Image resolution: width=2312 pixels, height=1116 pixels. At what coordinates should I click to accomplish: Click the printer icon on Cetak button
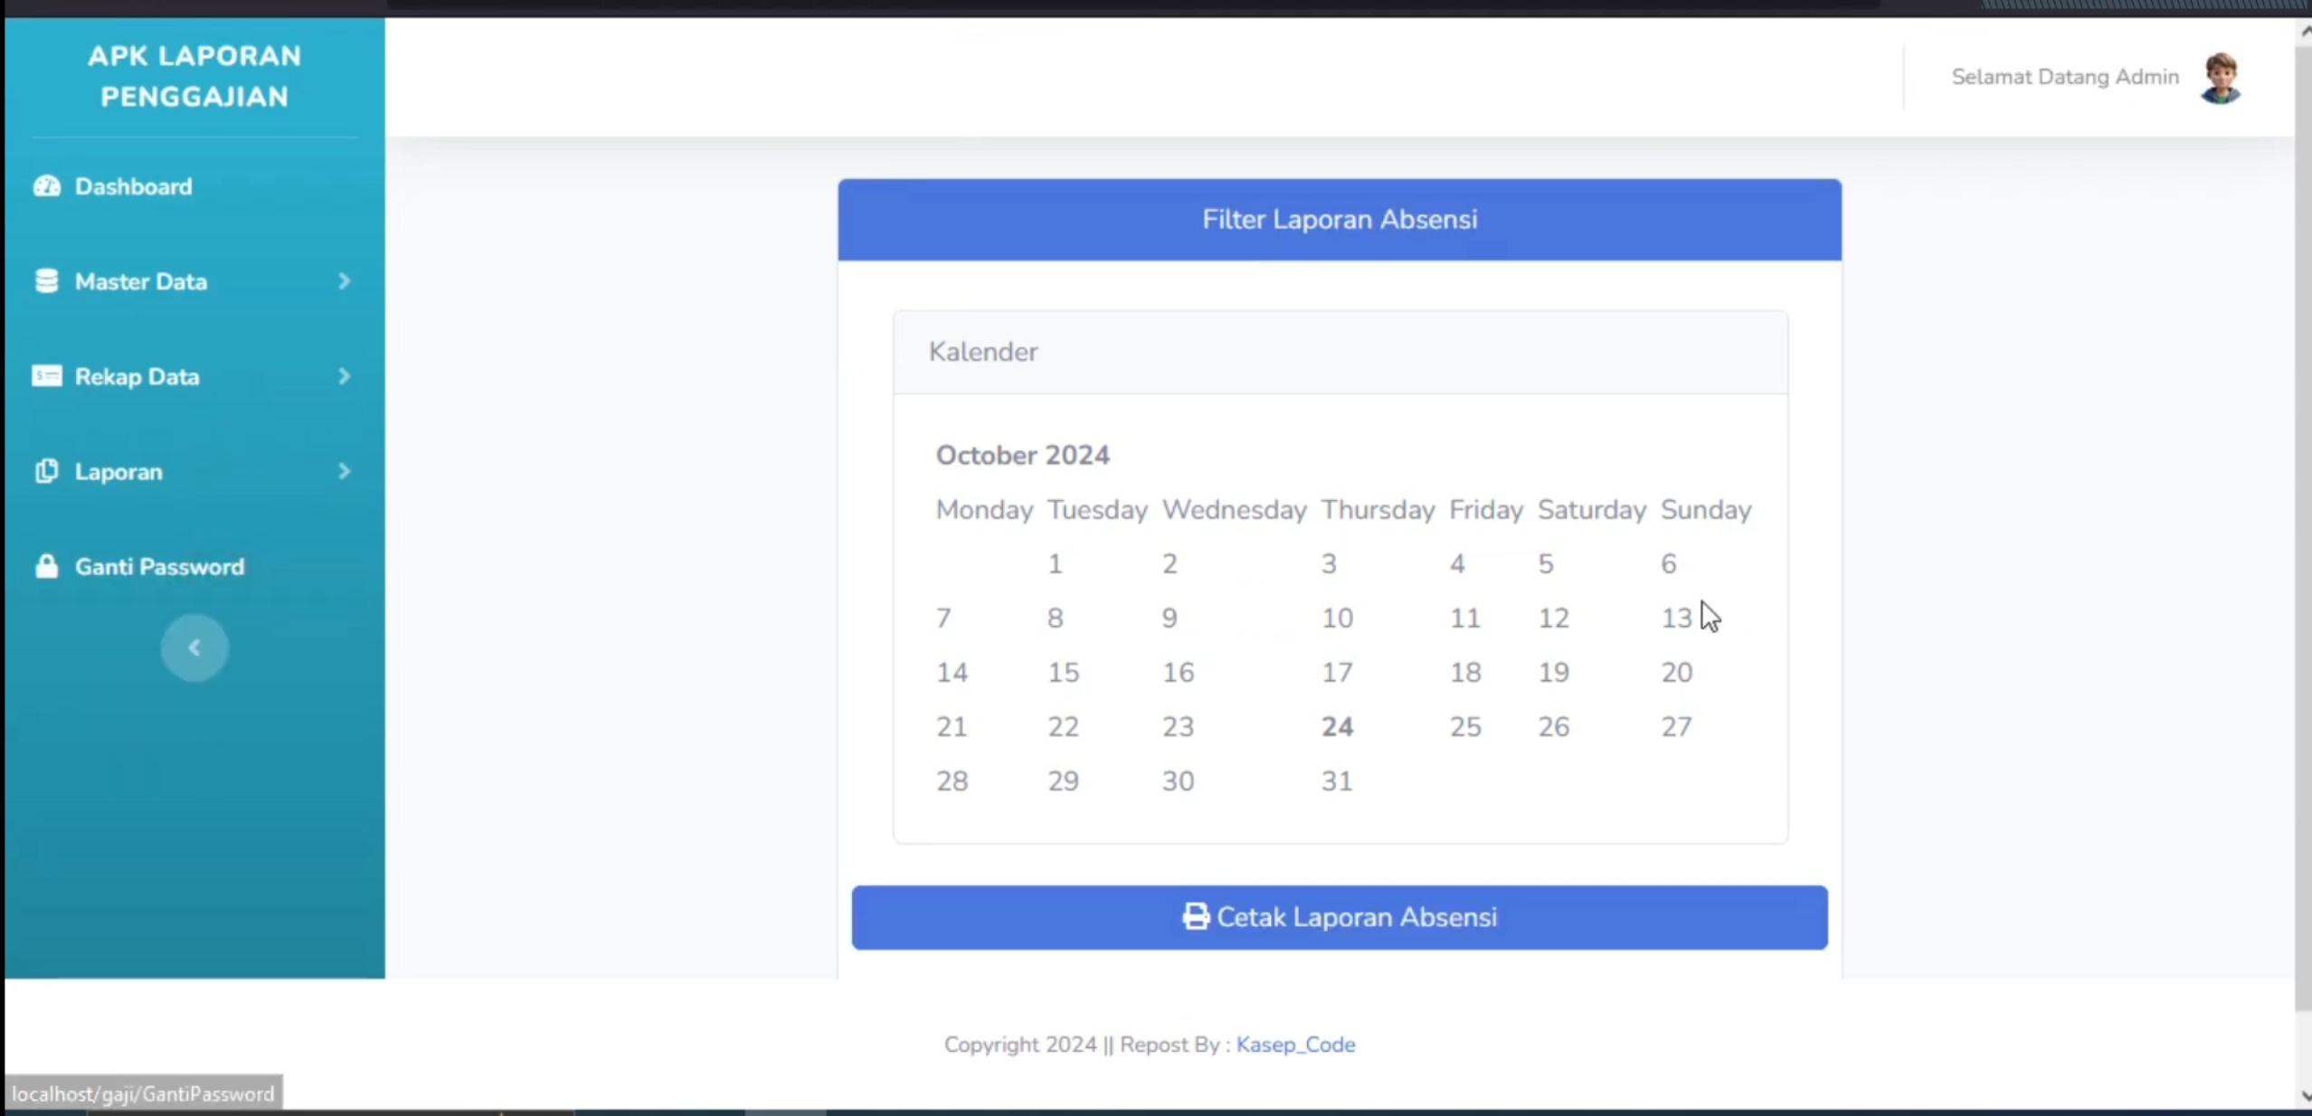click(x=1196, y=917)
